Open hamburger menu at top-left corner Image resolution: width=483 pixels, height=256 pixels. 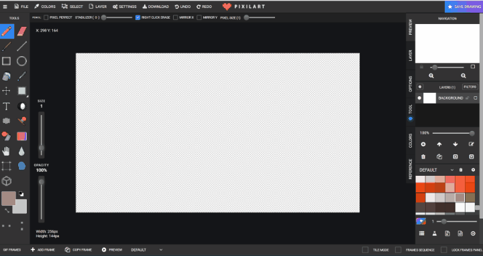tap(5, 7)
